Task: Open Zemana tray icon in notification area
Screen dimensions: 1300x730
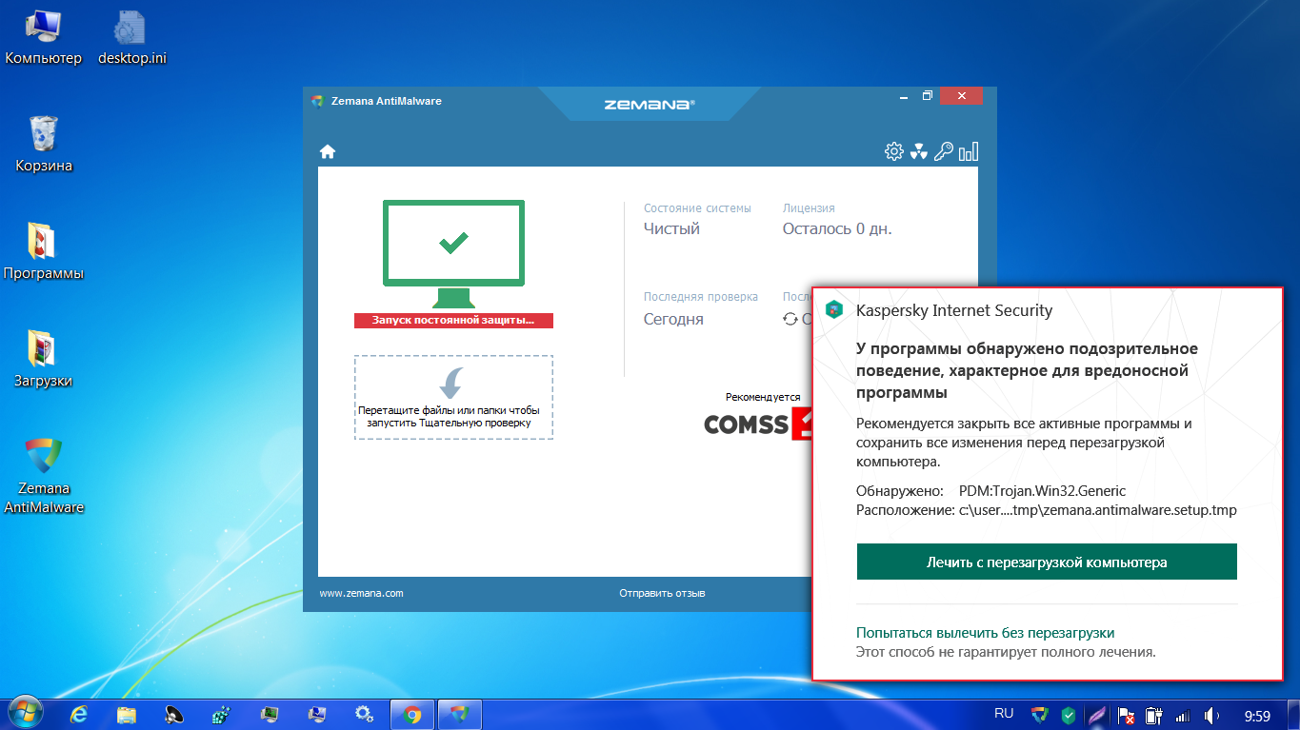Action: click(x=1040, y=714)
